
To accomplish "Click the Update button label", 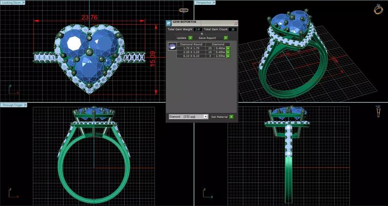I will coord(181,38).
